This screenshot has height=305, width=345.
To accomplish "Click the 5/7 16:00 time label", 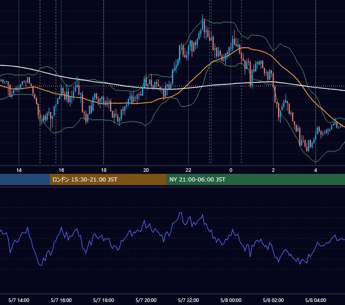I will [61, 300].
